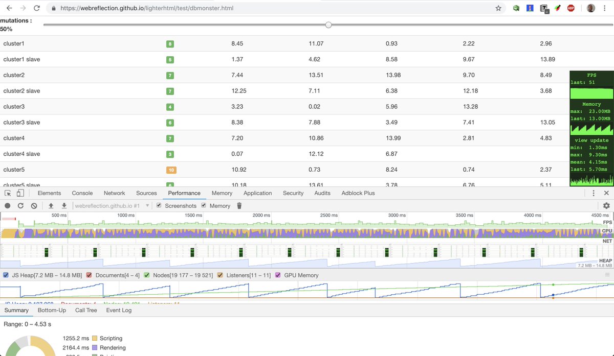
Task: Open Chrome's three-dot menu
Action: coord(606,8)
